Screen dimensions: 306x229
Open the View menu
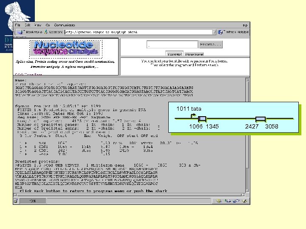point(38,25)
